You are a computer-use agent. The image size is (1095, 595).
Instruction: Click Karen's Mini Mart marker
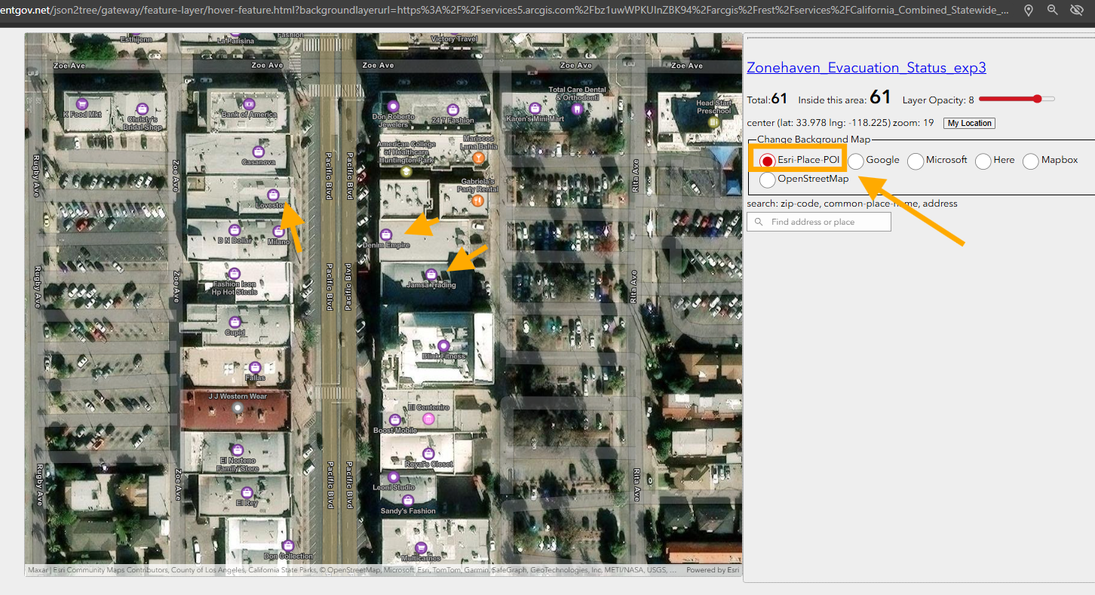pyautogui.click(x=534, y=108)
